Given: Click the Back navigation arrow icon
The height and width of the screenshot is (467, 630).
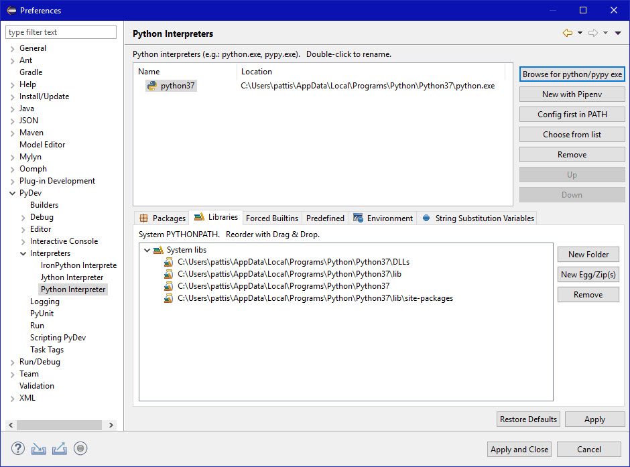Looking at the screenshot, I should (568, 33).
